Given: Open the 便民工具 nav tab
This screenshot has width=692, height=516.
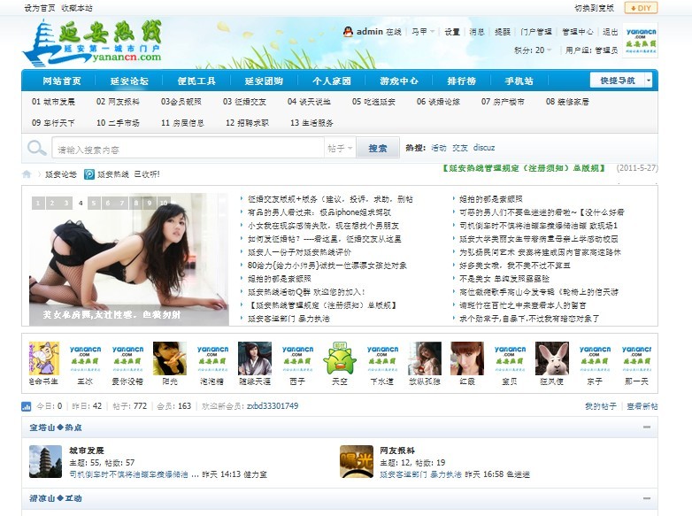Looking at the screenshot, I should (x=196, y=81).
